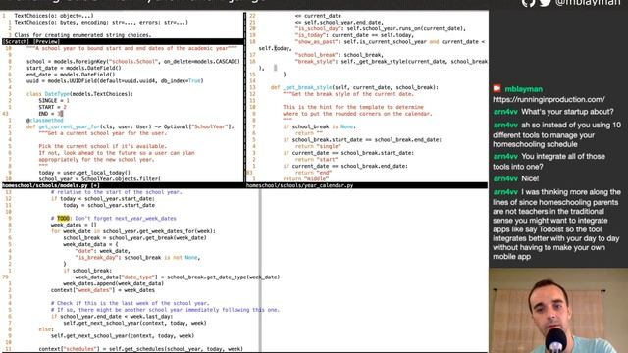The width and height of the screenshot is (628, 353).
Task: Click the "@classmethod" decorator line
Action: pyautogui.click(x=45, y=120)
